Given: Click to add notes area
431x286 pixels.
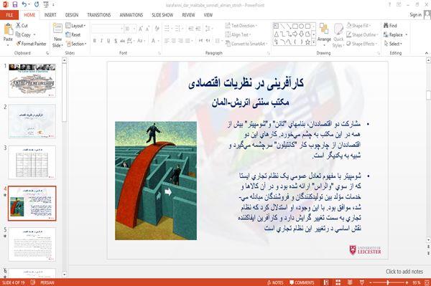Looking at the screenshot, I should click(404, 272).
